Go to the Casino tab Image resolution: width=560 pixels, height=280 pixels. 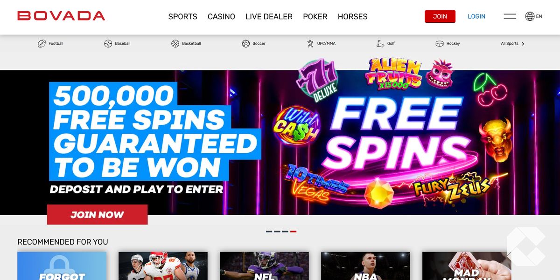pos(221,16)
